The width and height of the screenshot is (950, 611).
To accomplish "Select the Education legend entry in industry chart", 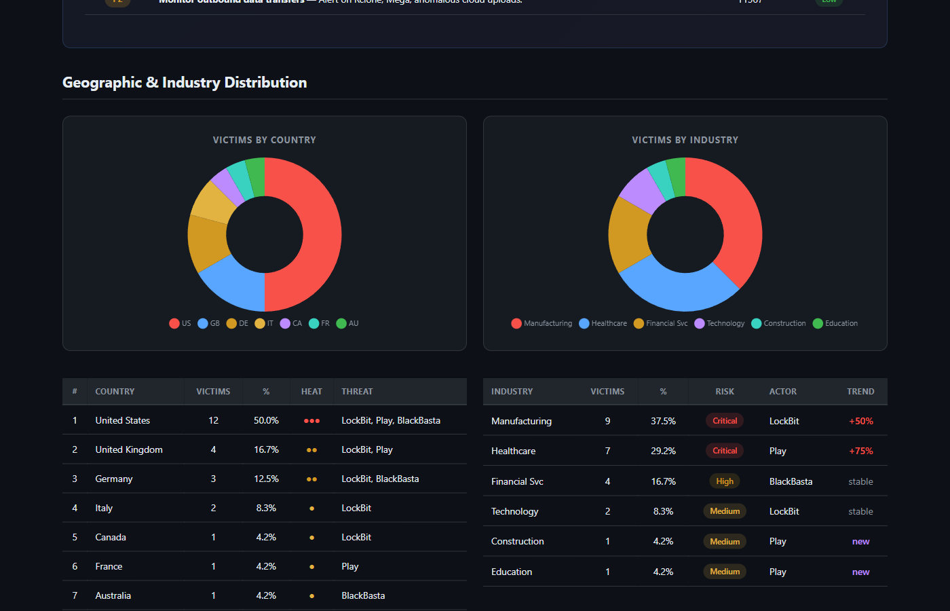I will [835, 323].
